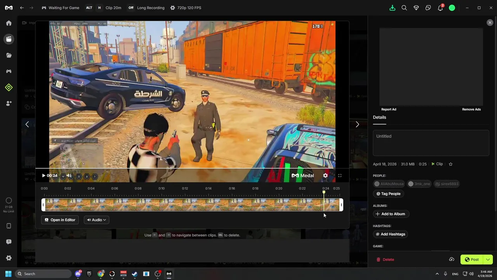The width and height of the screenshot is (497, 280).
Task: Open the Clips library sidebar icon
Action: [9, 39]
